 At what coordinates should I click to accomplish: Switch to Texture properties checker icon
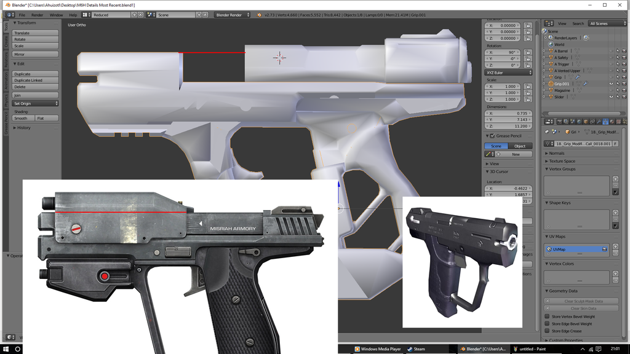click(618, 122)
